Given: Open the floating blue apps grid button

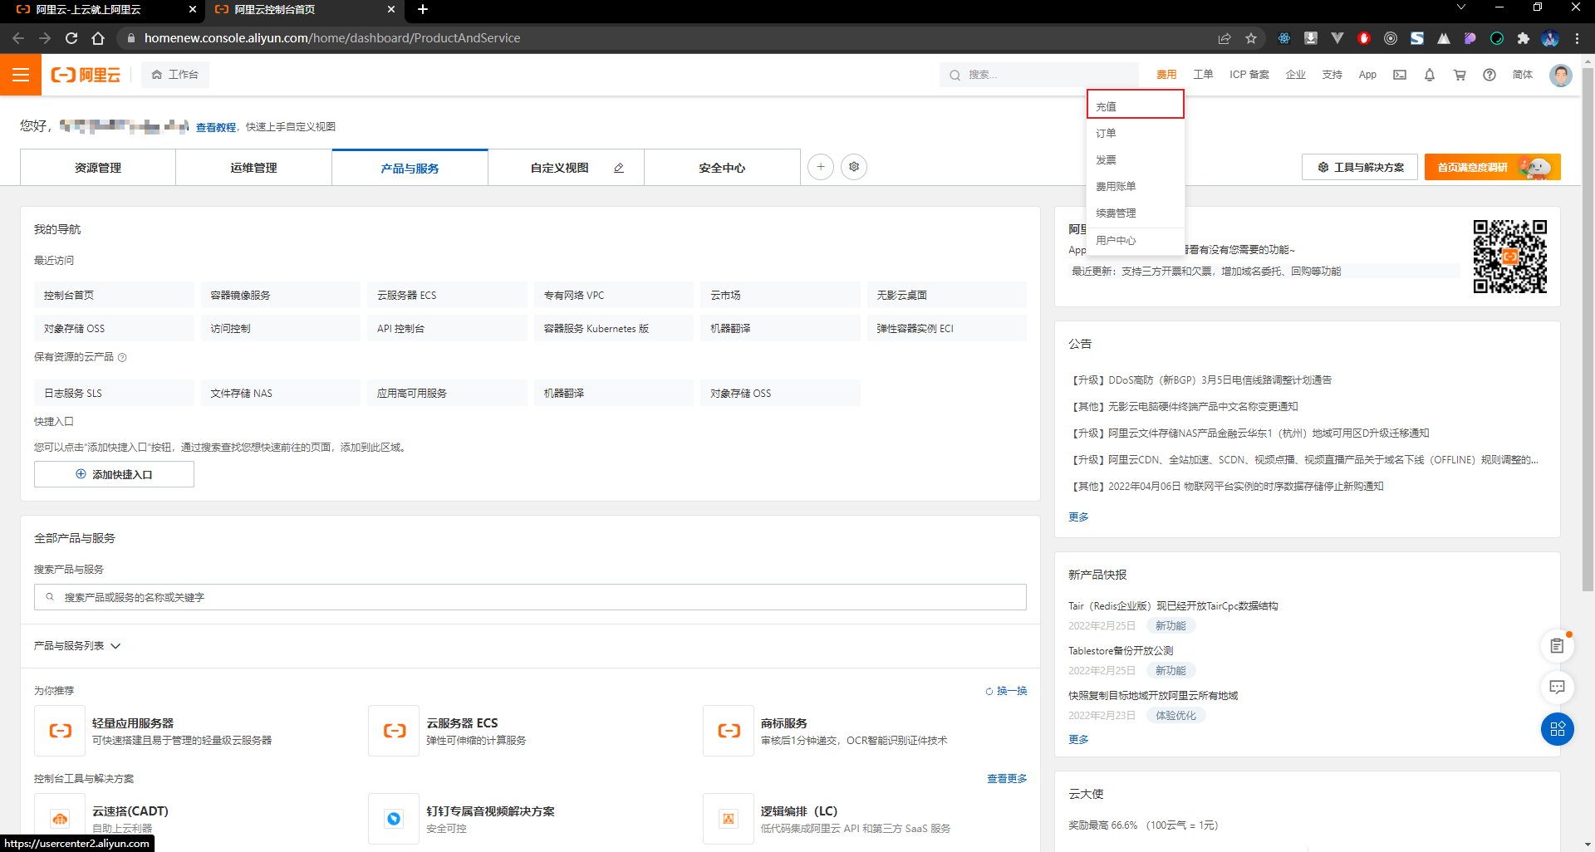Looking at the screenshot, I should (1558, 729).
